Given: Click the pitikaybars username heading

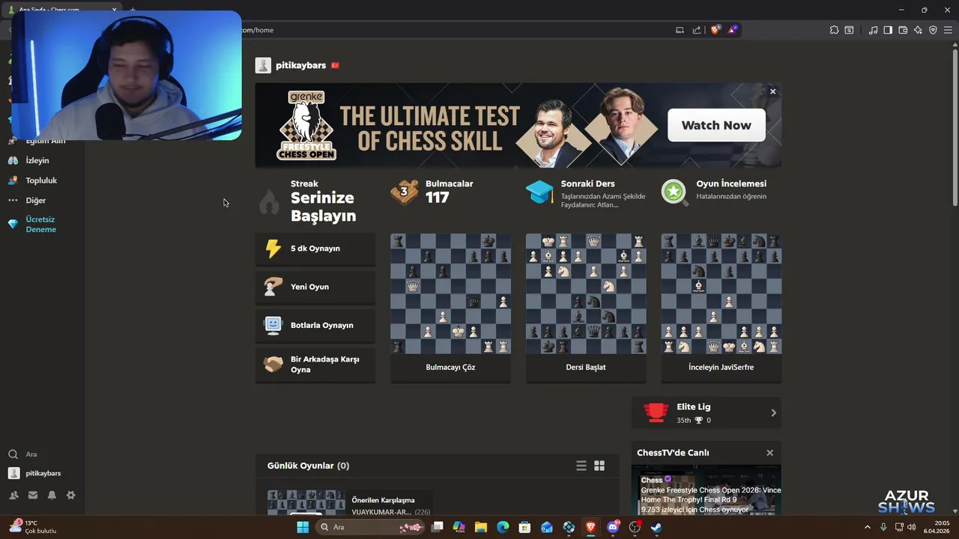Looking at the screenshot, I should coord(300,65).
